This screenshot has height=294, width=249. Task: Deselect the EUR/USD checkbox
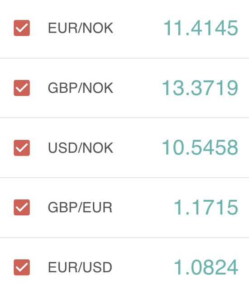point(22,267)
